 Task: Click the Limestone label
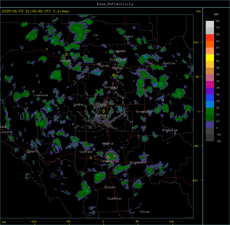41,95
